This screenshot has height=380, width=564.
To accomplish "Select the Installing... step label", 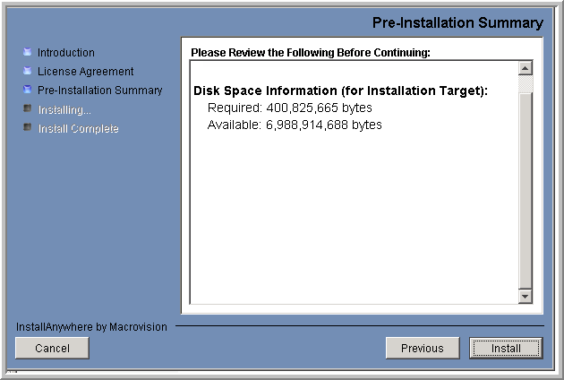I will 64,110.
